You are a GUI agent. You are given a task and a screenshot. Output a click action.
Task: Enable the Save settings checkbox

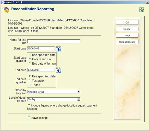tap(29, 118)
